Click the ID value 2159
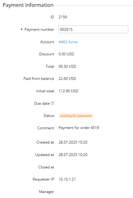The width and height of the screenshot is (133, 198). point(63,17)
